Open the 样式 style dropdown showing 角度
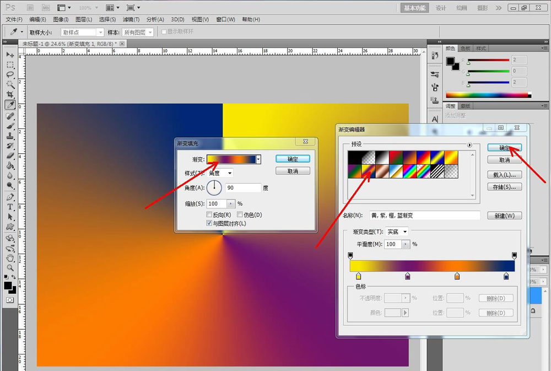This screenshot has width=551, height=371. (x=220, y=173)
